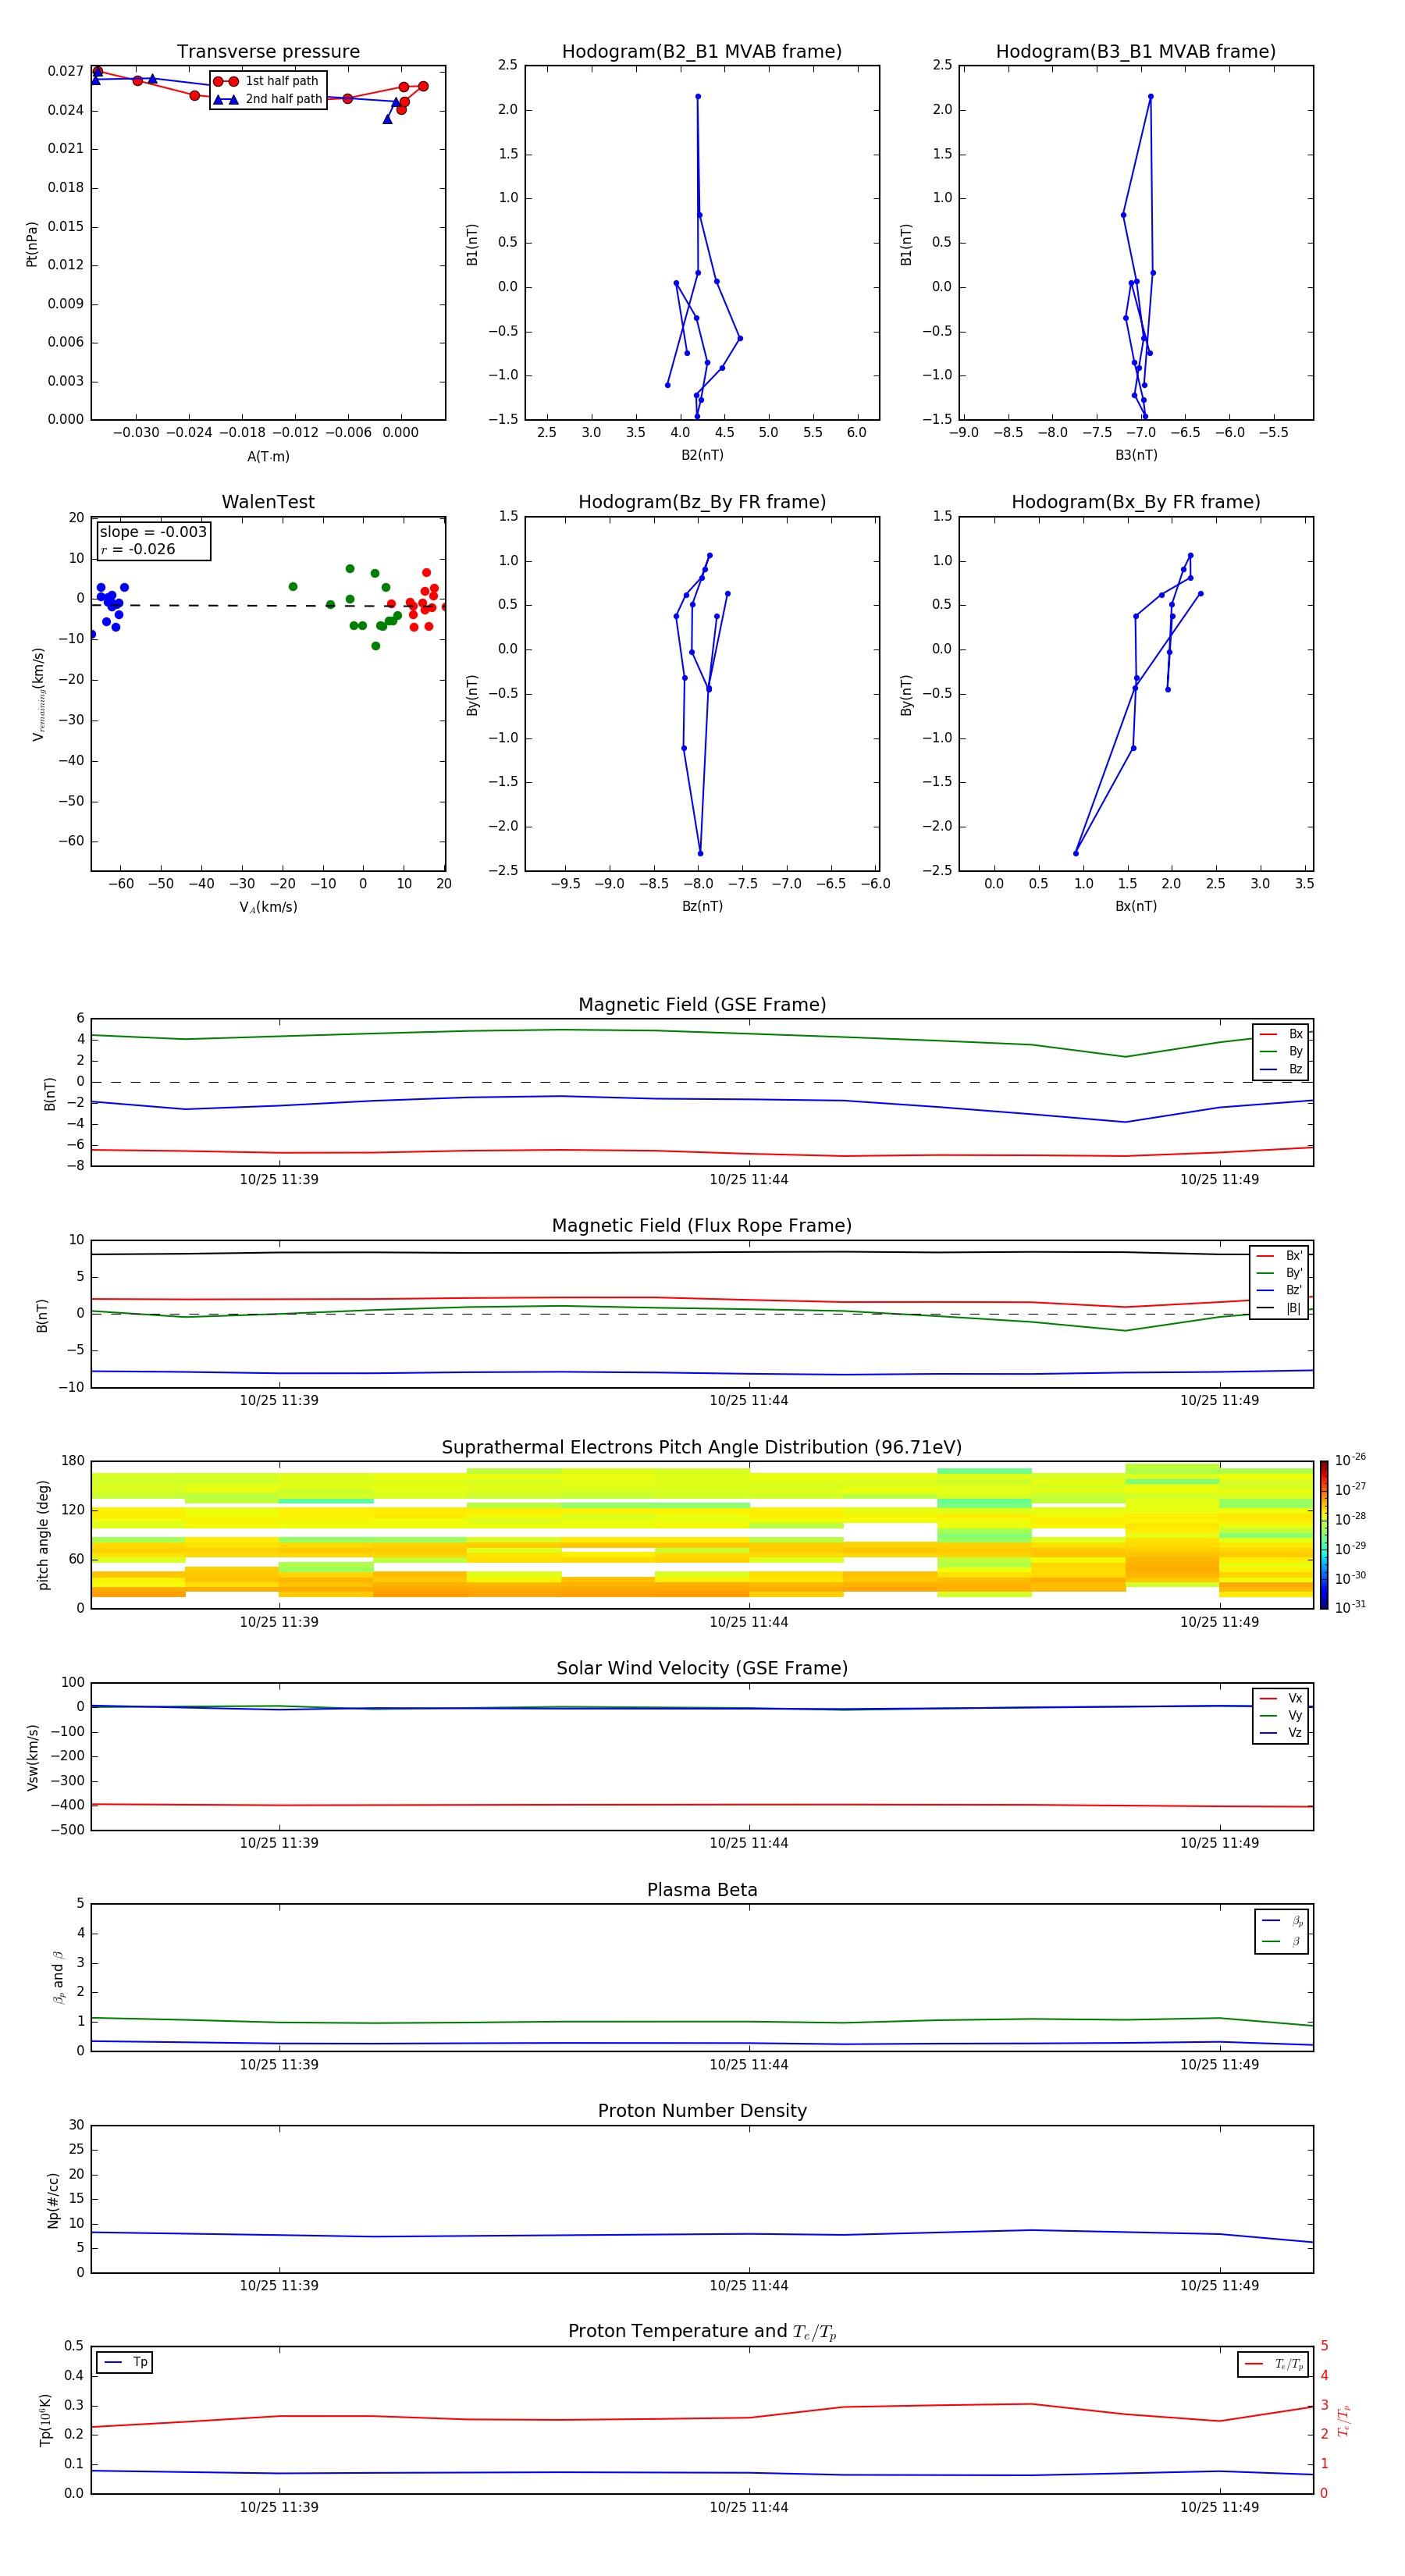
Task: Click the 'B2(nT)' x-axis label
Action: (x=702, y=456)
